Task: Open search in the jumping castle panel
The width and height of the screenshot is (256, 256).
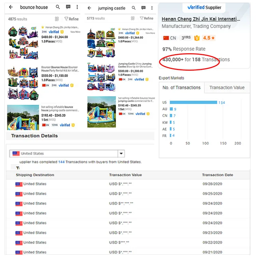Action: [133, 8]
